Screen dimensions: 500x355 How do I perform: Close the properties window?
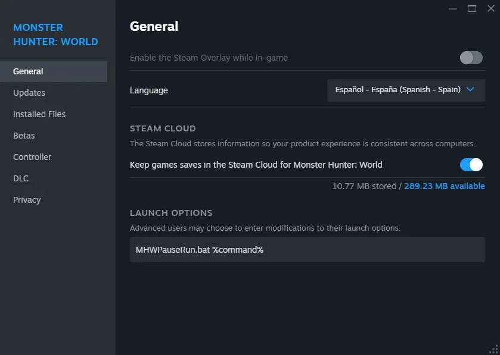coord(491,8)
